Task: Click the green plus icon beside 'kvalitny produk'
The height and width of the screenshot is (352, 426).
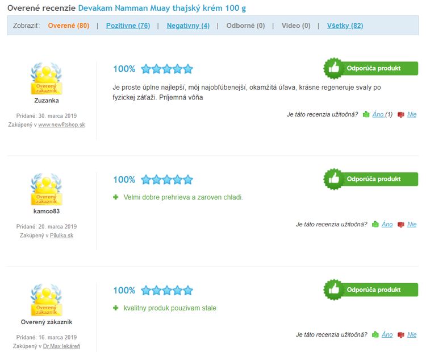Action: coord(116,308)
